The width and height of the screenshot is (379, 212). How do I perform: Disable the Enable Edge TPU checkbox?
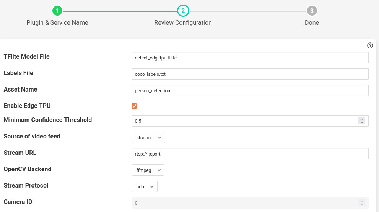click(x=134, y=106)
